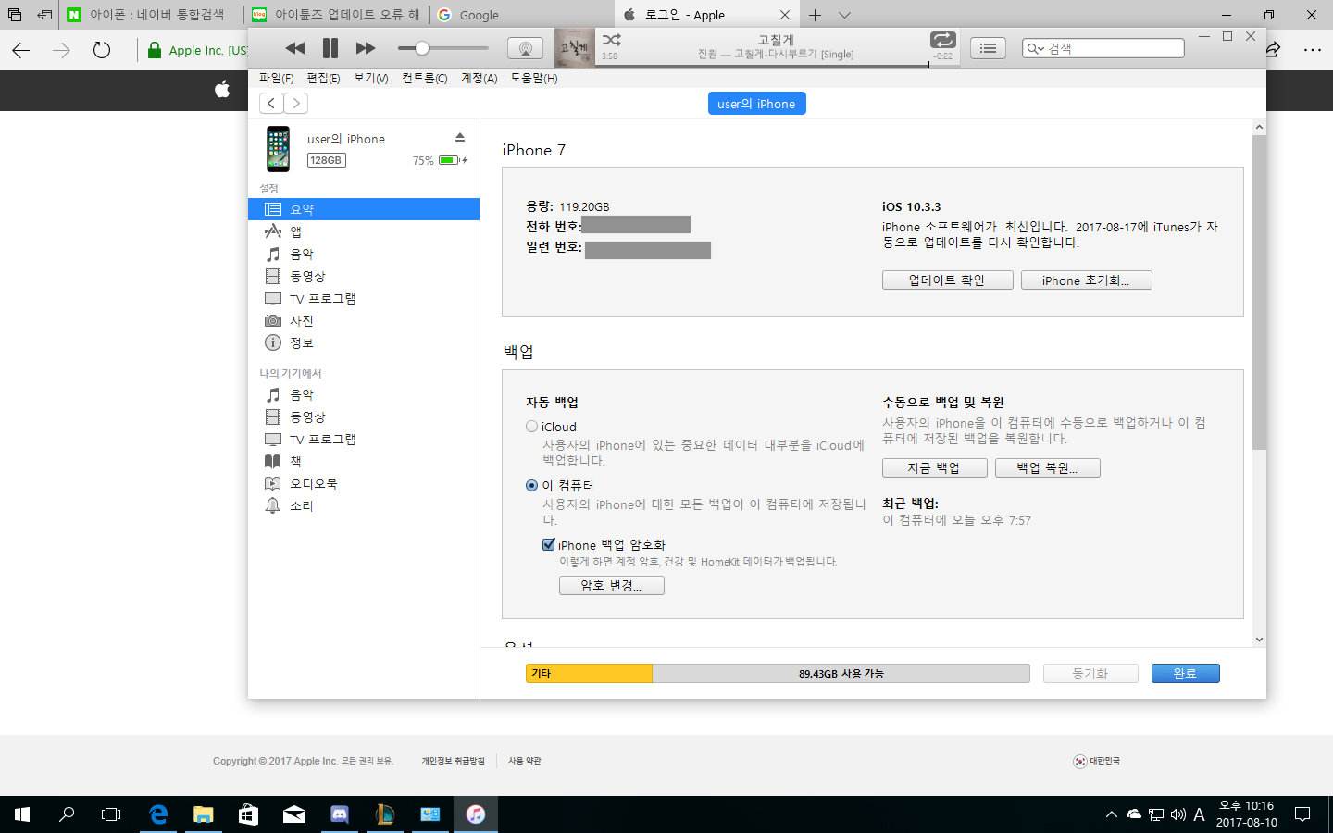
Task: Click the 업데이트 확인 button
Action: [947, 280]
